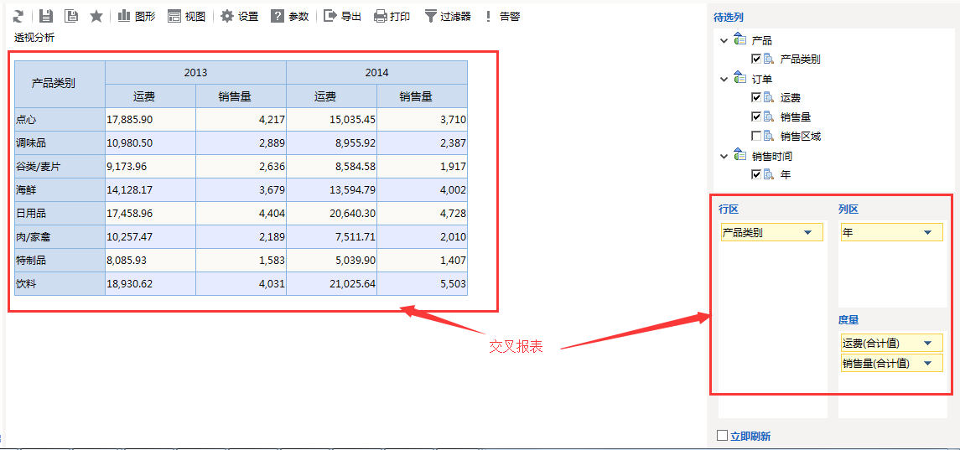Click the 饮料 row label

coord(60,284)
